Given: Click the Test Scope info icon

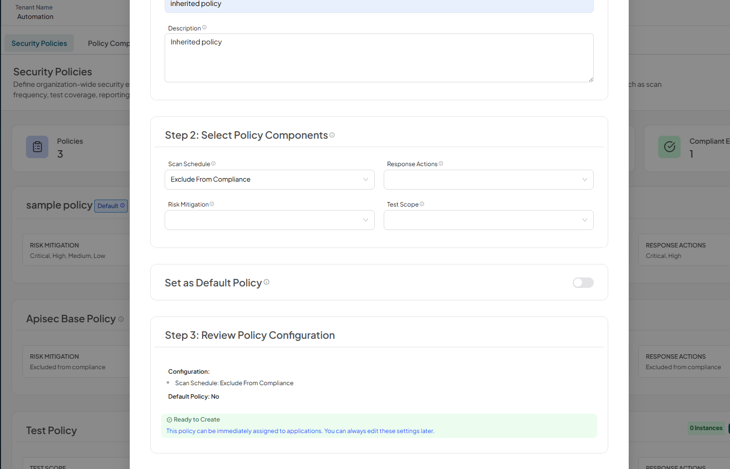Looking at the screenshot, I should coord(422,204).
